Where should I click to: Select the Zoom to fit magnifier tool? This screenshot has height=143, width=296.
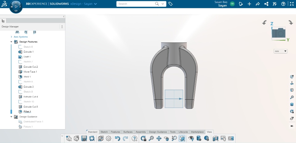151,139
